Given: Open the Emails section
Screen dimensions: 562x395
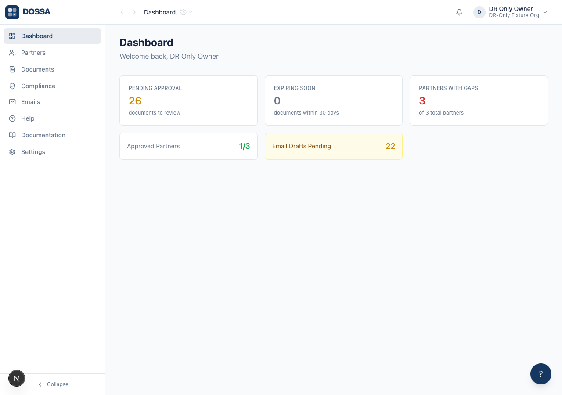Looking at the screenshot, I should point(52,102).
